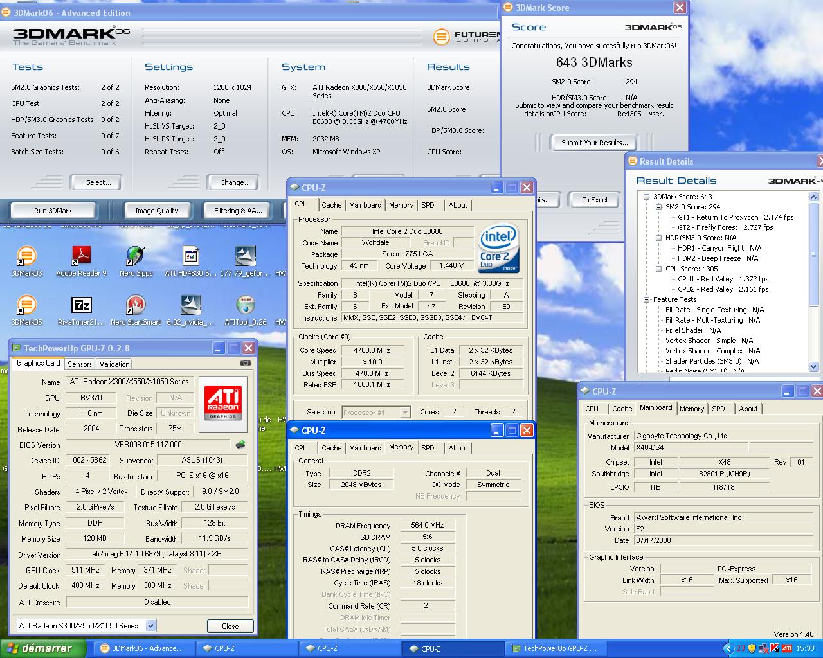Click Submit Your Results... button
The height and width of the screenshot is (658, 823).
click(594, 143)
